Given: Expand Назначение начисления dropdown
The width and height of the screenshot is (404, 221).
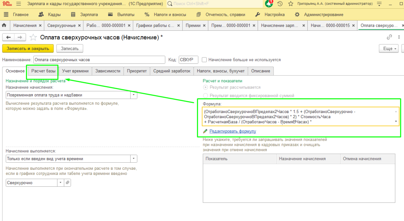Looking at the screenshot, I should 134,95.
